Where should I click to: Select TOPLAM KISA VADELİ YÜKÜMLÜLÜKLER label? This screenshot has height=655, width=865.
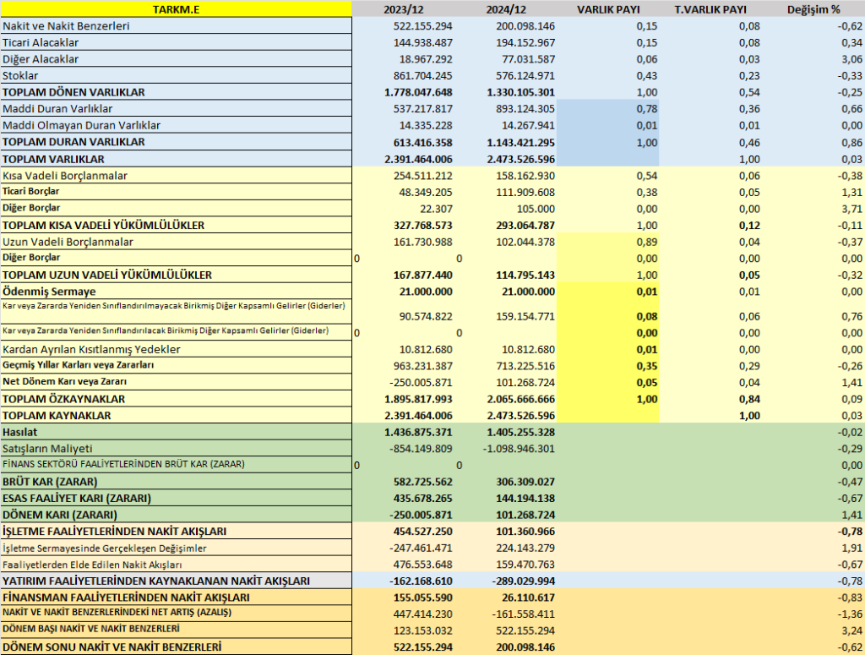(103, 225)
